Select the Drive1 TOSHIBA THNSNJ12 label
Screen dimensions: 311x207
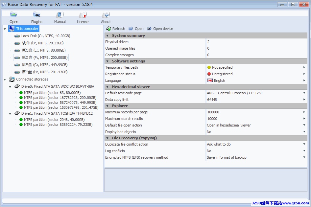point(57,113)
